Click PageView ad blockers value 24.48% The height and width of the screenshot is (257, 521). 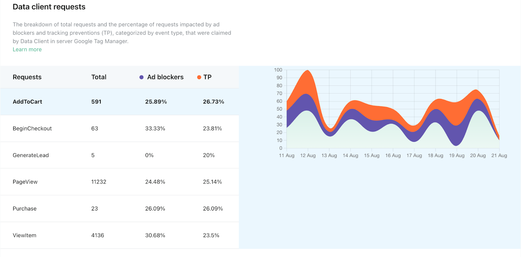(x=155, y=182)
